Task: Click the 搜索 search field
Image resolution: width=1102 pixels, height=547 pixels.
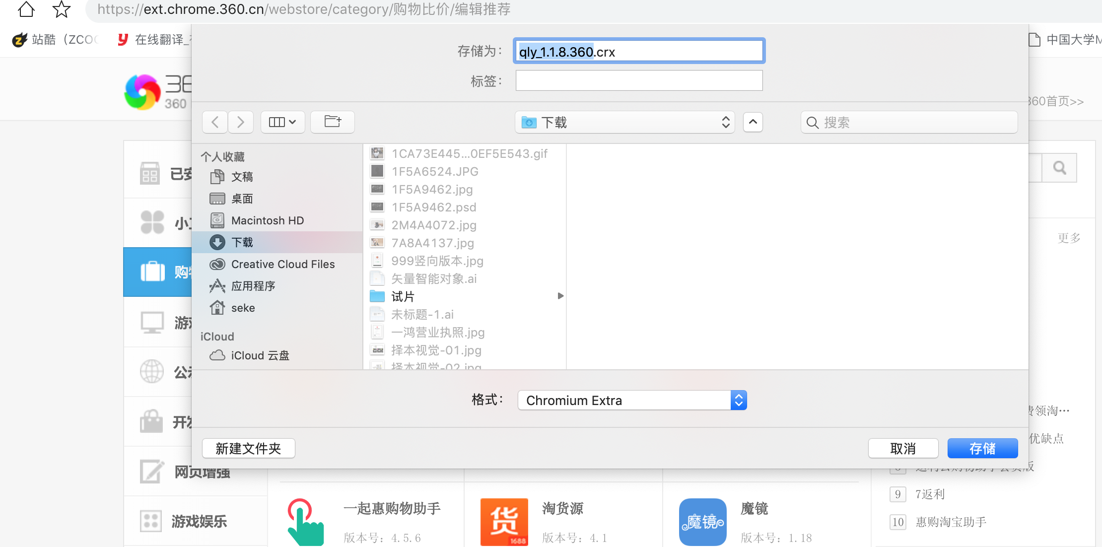Action: coord(909,122)
